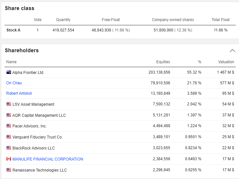Image resolution: width=239 pixels, height=179 pixels.
Task: Open the On Chau shareholder link
Action: pyautogui.click(x=14, y=83)
